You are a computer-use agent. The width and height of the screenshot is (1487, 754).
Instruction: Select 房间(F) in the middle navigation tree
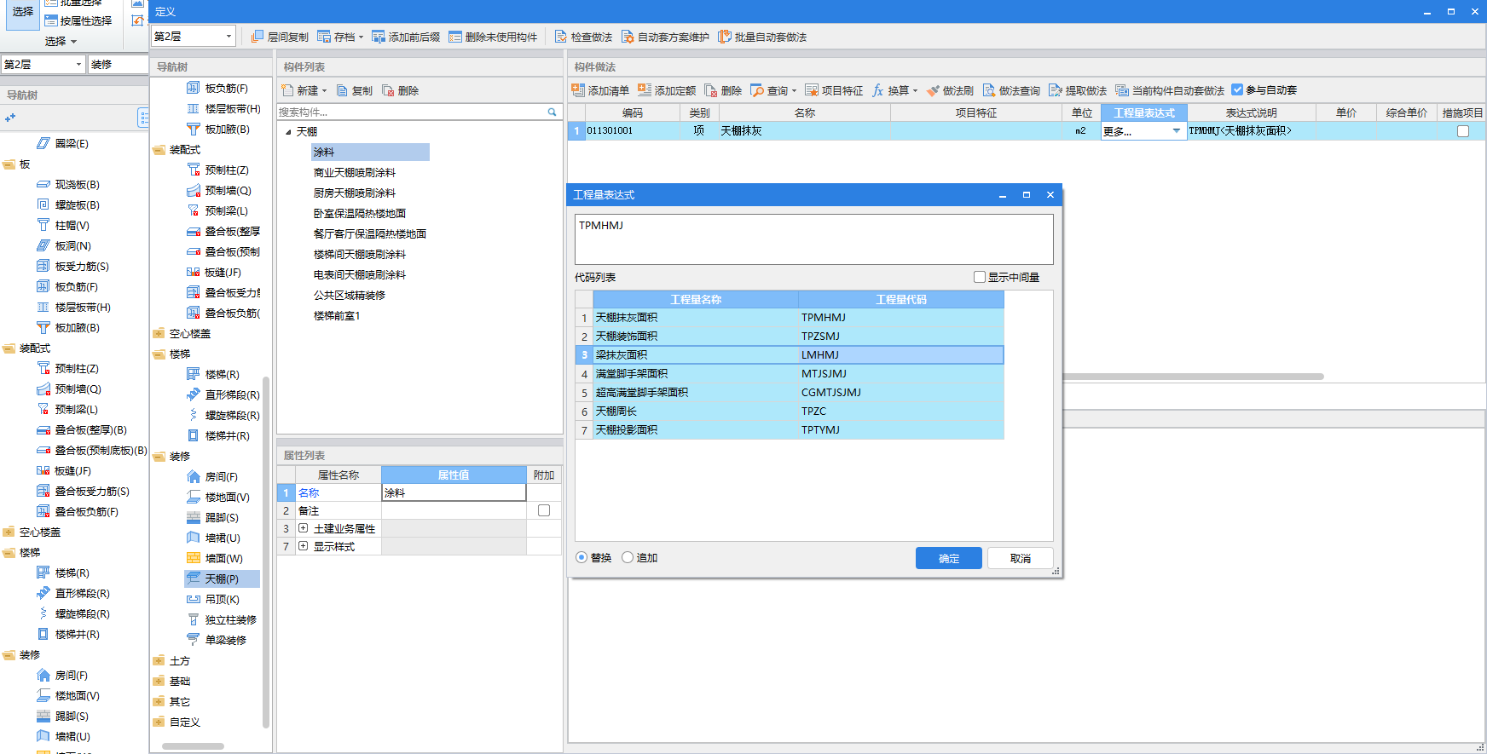(x=221, y=476)
